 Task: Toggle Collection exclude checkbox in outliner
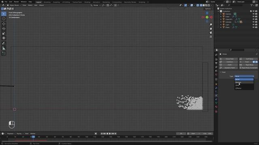pos(251,11)
